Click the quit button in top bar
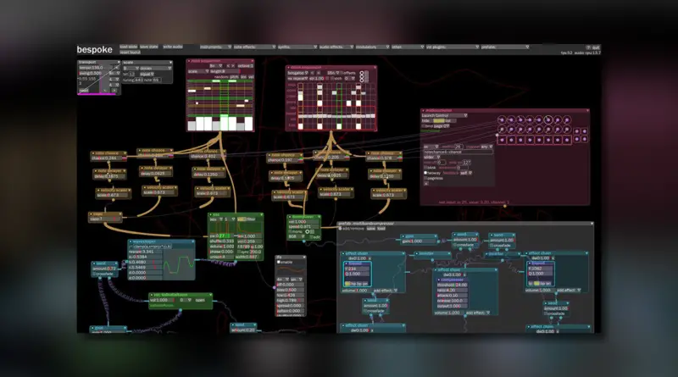 coord(595,47)
